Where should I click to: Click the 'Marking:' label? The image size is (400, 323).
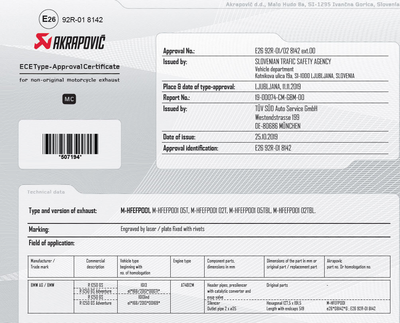click(x=39, y=229)
